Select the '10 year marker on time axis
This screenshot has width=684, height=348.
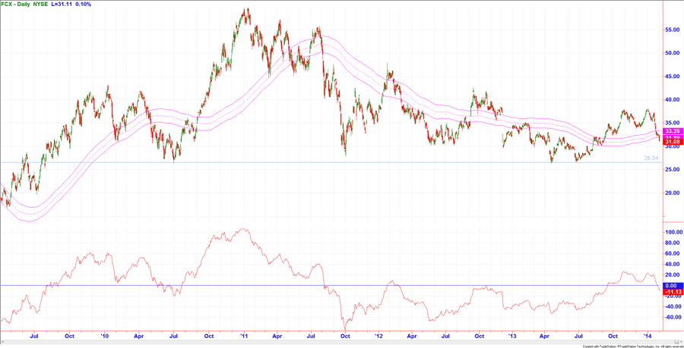(x=104, y=334)
